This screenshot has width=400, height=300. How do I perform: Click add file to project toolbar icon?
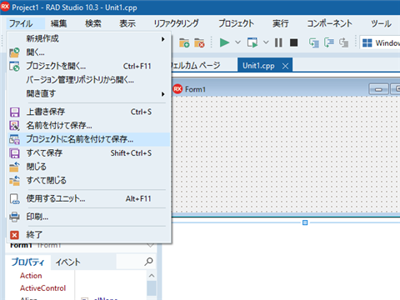[184, 42]
